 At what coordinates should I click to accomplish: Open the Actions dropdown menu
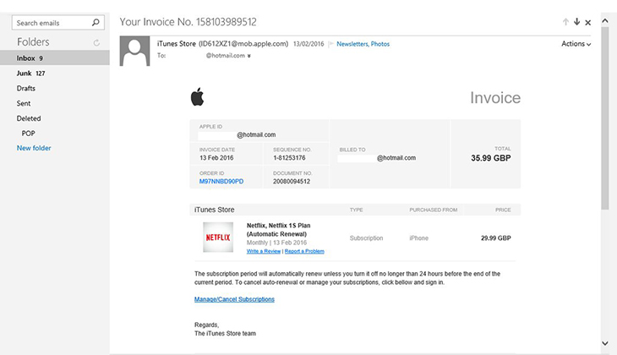point(576,44)
